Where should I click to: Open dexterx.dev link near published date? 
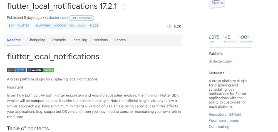[x=58, y=18]
